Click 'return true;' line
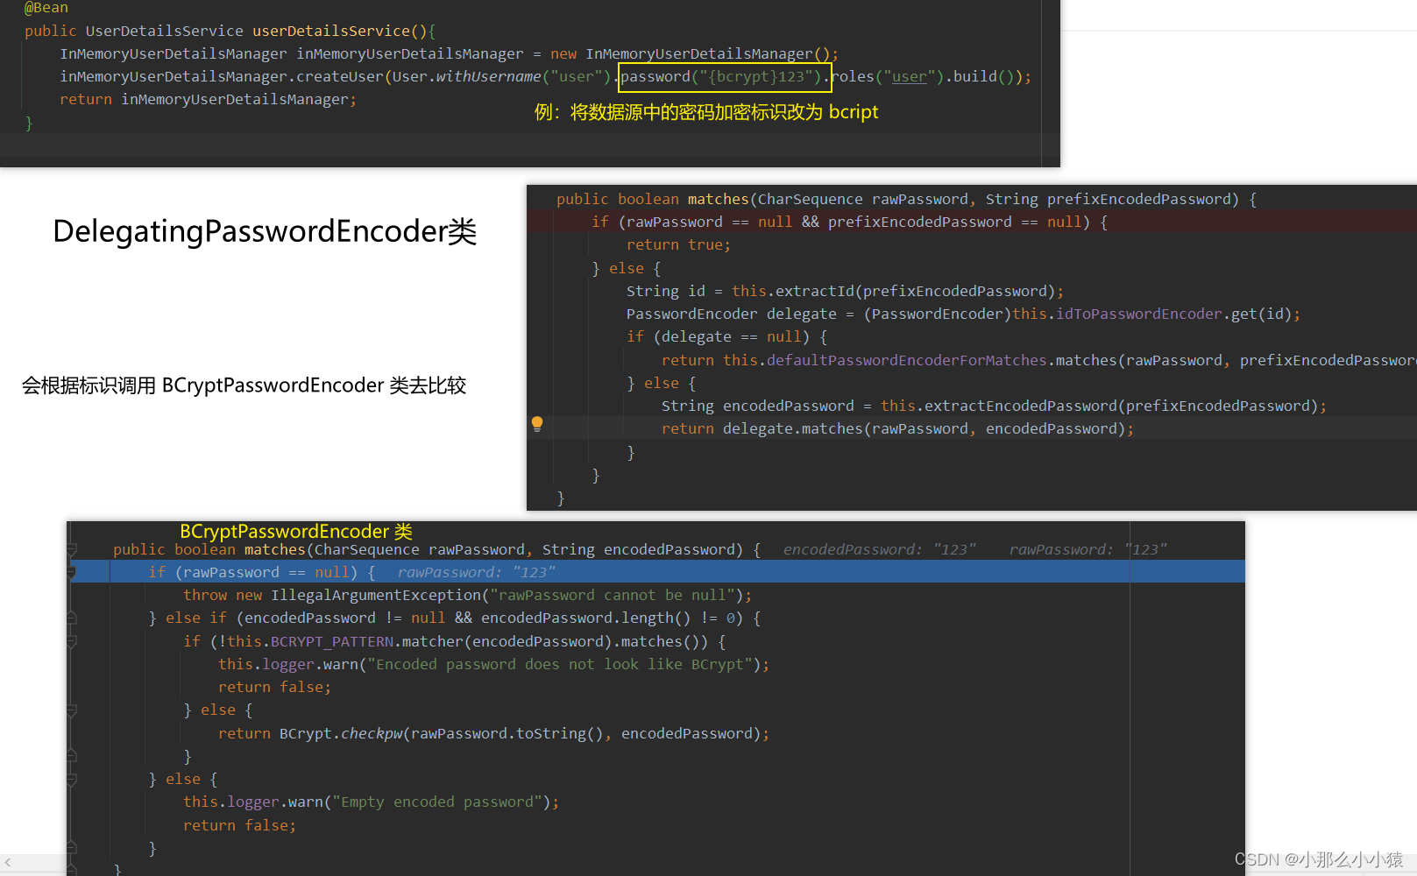Screen dimensions: 1417x876 click(678, 244)
